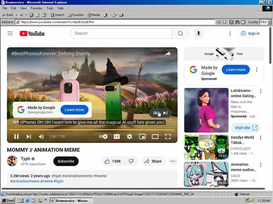Image resolution: width=273 pixels, height=204 pixels.
Task: Click the dislike thumbs down button
Action: [x=131, y=161]
